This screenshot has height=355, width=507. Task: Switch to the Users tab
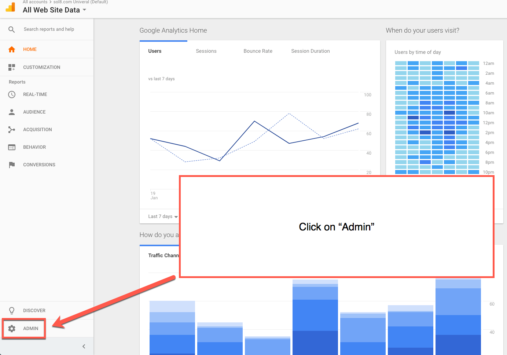pyautogui.click(x=155, y=51)
